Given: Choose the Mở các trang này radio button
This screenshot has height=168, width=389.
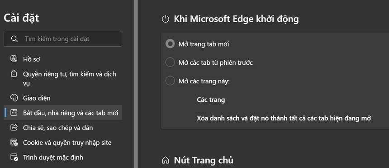Looking at the screenshot, I should click(170, 81).
